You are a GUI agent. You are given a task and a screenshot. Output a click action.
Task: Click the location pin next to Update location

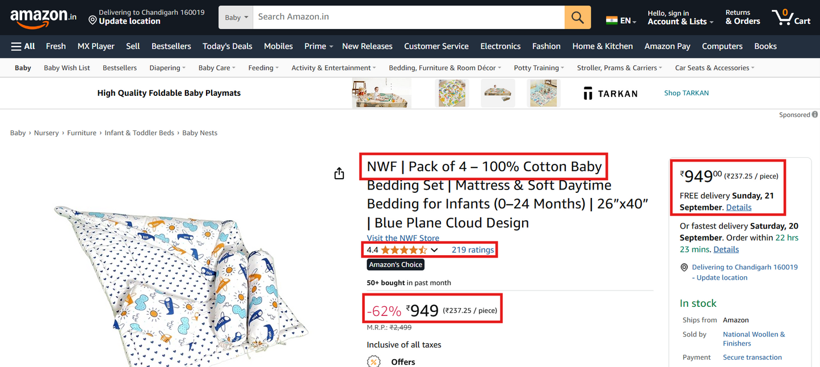(x=91, y=20)
